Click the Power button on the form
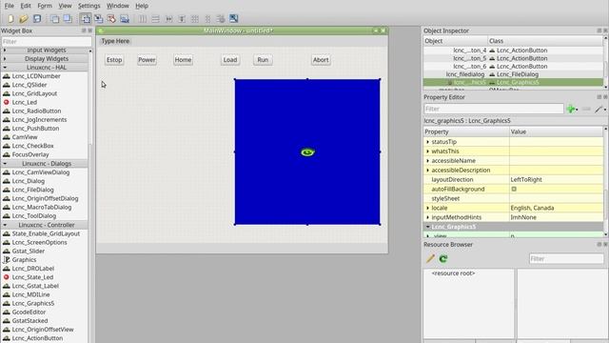The image size is (609, 343). pos(147,60)
